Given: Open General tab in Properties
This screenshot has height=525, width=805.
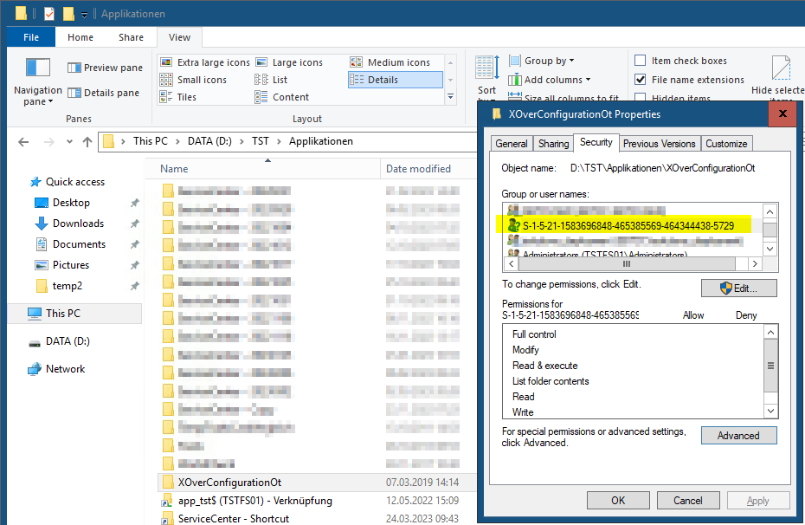Looking at the screenshot, I should 512,144.
